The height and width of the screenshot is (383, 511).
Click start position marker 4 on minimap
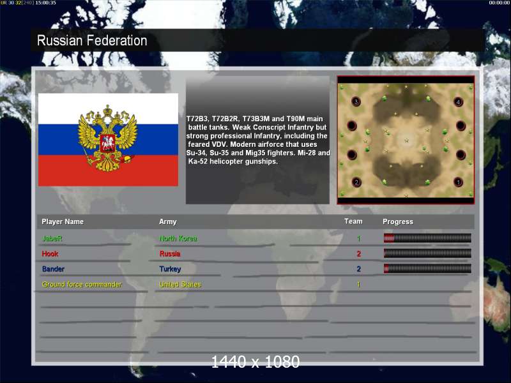coord(458,102)
